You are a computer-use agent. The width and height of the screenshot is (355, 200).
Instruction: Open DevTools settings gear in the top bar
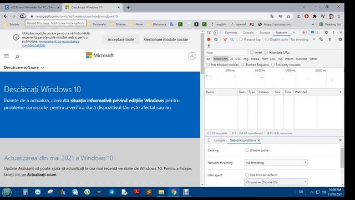pyautogui.click(x=326, y=33)
